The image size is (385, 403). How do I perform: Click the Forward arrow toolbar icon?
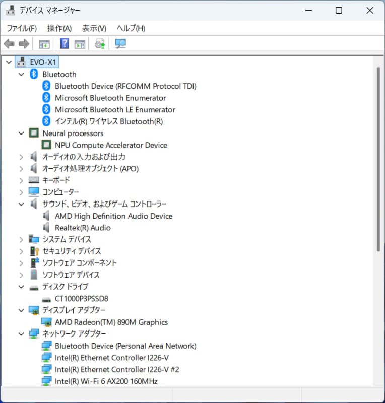point(24,44)
